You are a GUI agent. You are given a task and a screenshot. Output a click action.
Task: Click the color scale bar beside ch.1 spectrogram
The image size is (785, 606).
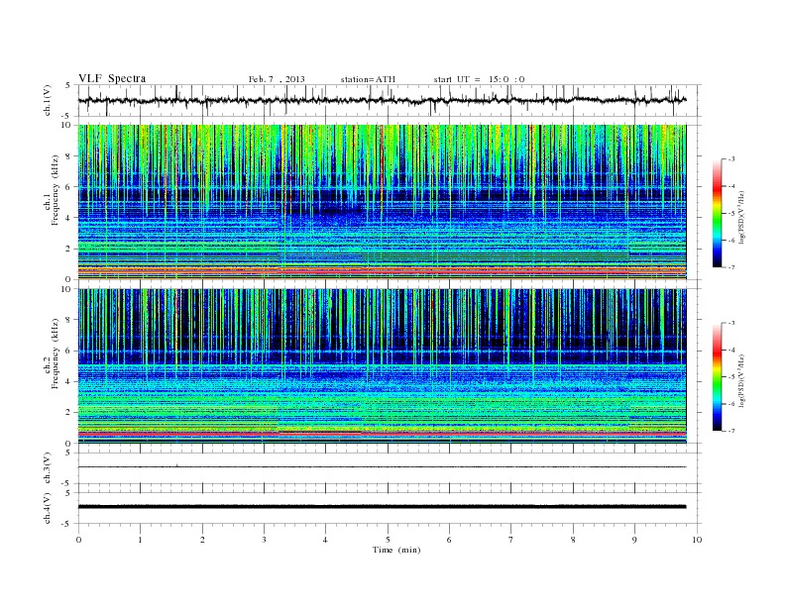[x=718, y=213]
